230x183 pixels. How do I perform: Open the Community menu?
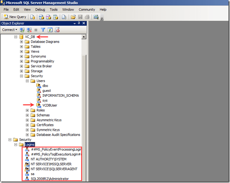tap(87, 9)
